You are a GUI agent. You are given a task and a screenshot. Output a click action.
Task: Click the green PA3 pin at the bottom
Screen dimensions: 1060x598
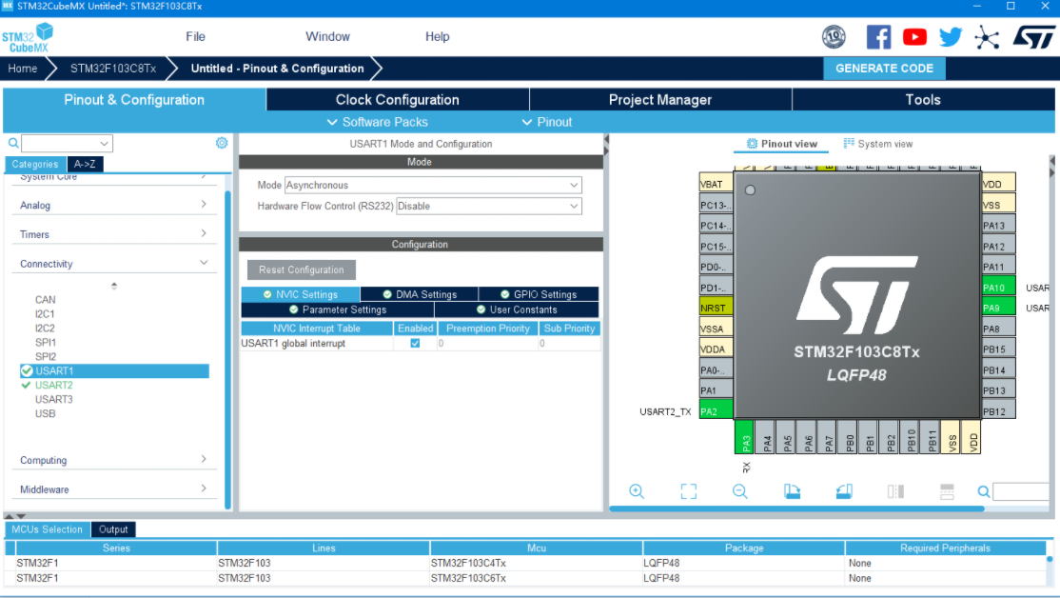pos(744,437)
